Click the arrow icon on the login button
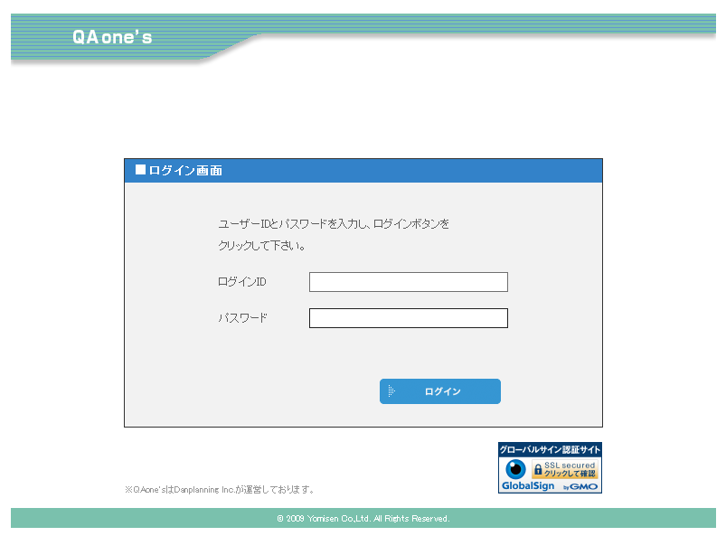 point(391,391)
